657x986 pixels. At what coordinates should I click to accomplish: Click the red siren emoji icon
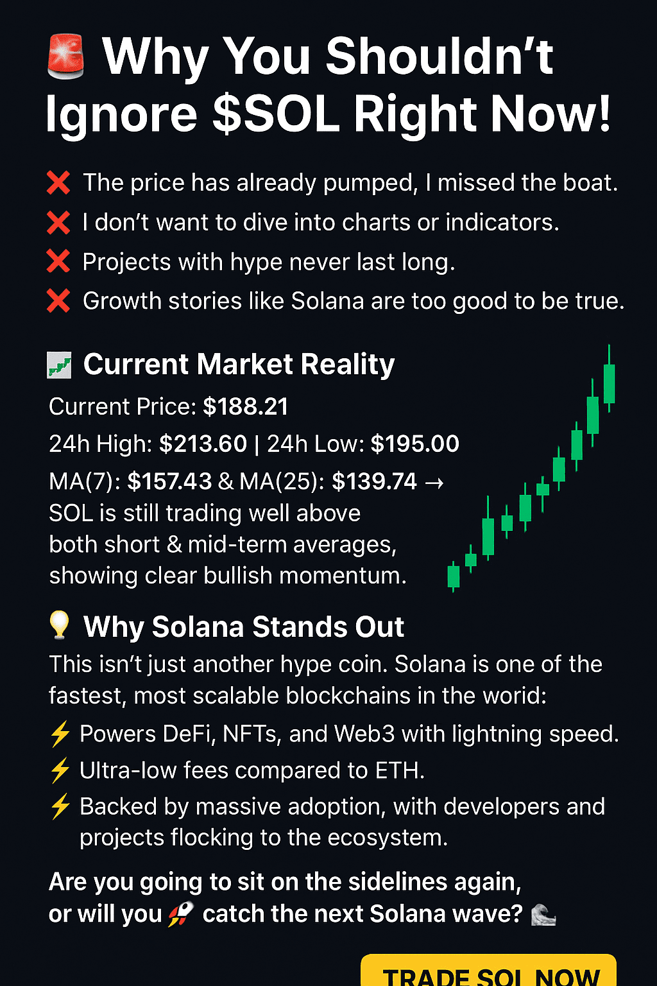(x=66, y=58)
